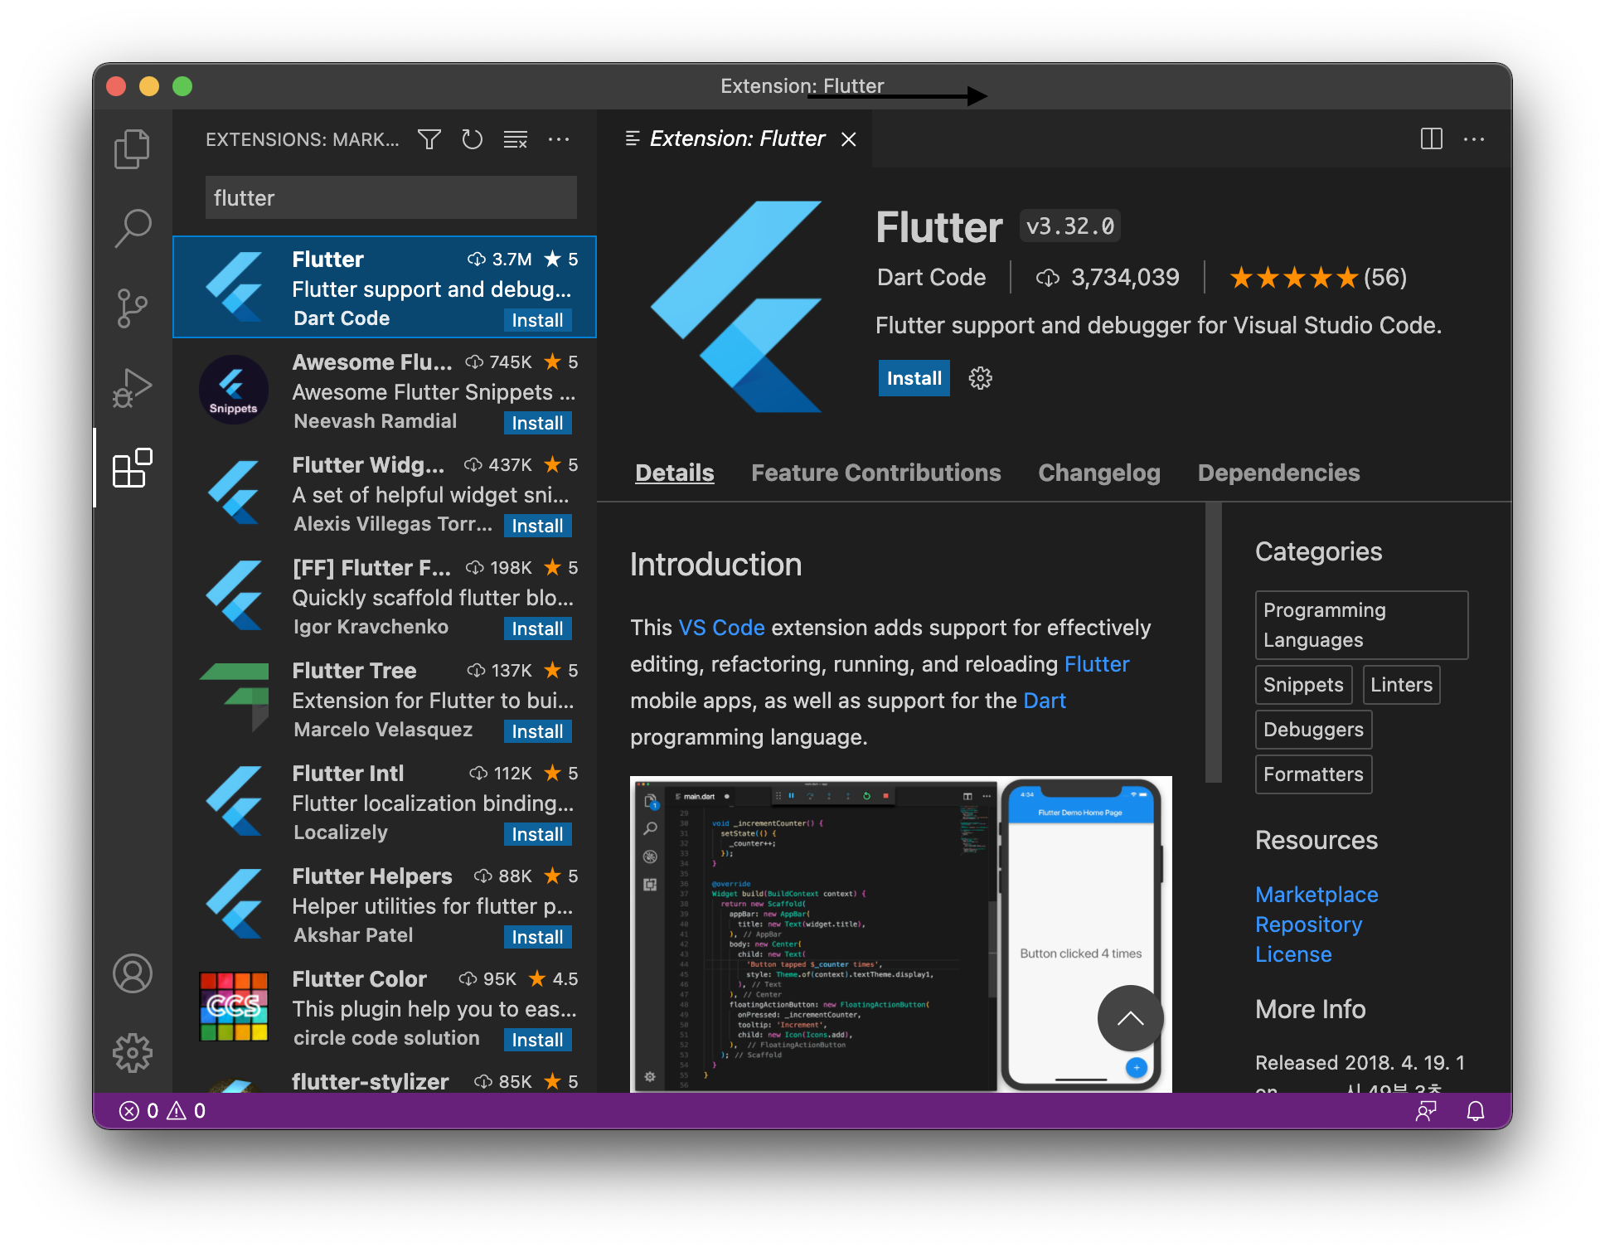Open the Search view in activity bar
This screenshot has width=1605, height=1252.
point(132,227)
